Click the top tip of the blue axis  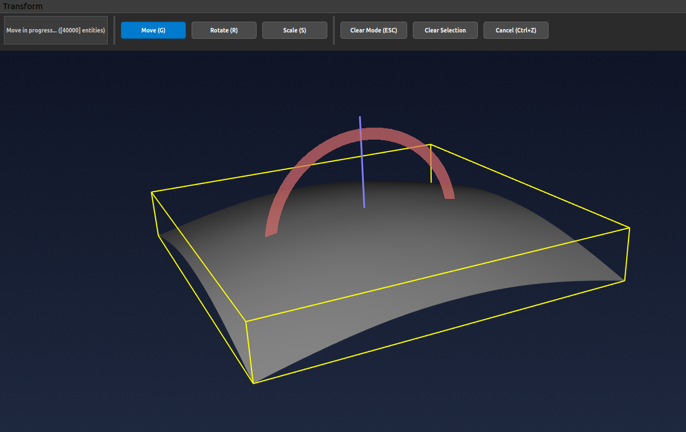tap(360, 117)
